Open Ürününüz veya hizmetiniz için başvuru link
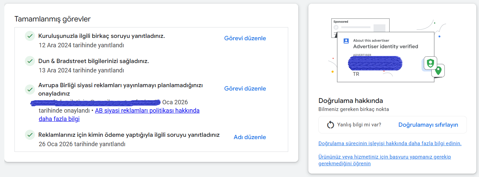The height and width of the screenshot is (177, 479). pos(385,160)
